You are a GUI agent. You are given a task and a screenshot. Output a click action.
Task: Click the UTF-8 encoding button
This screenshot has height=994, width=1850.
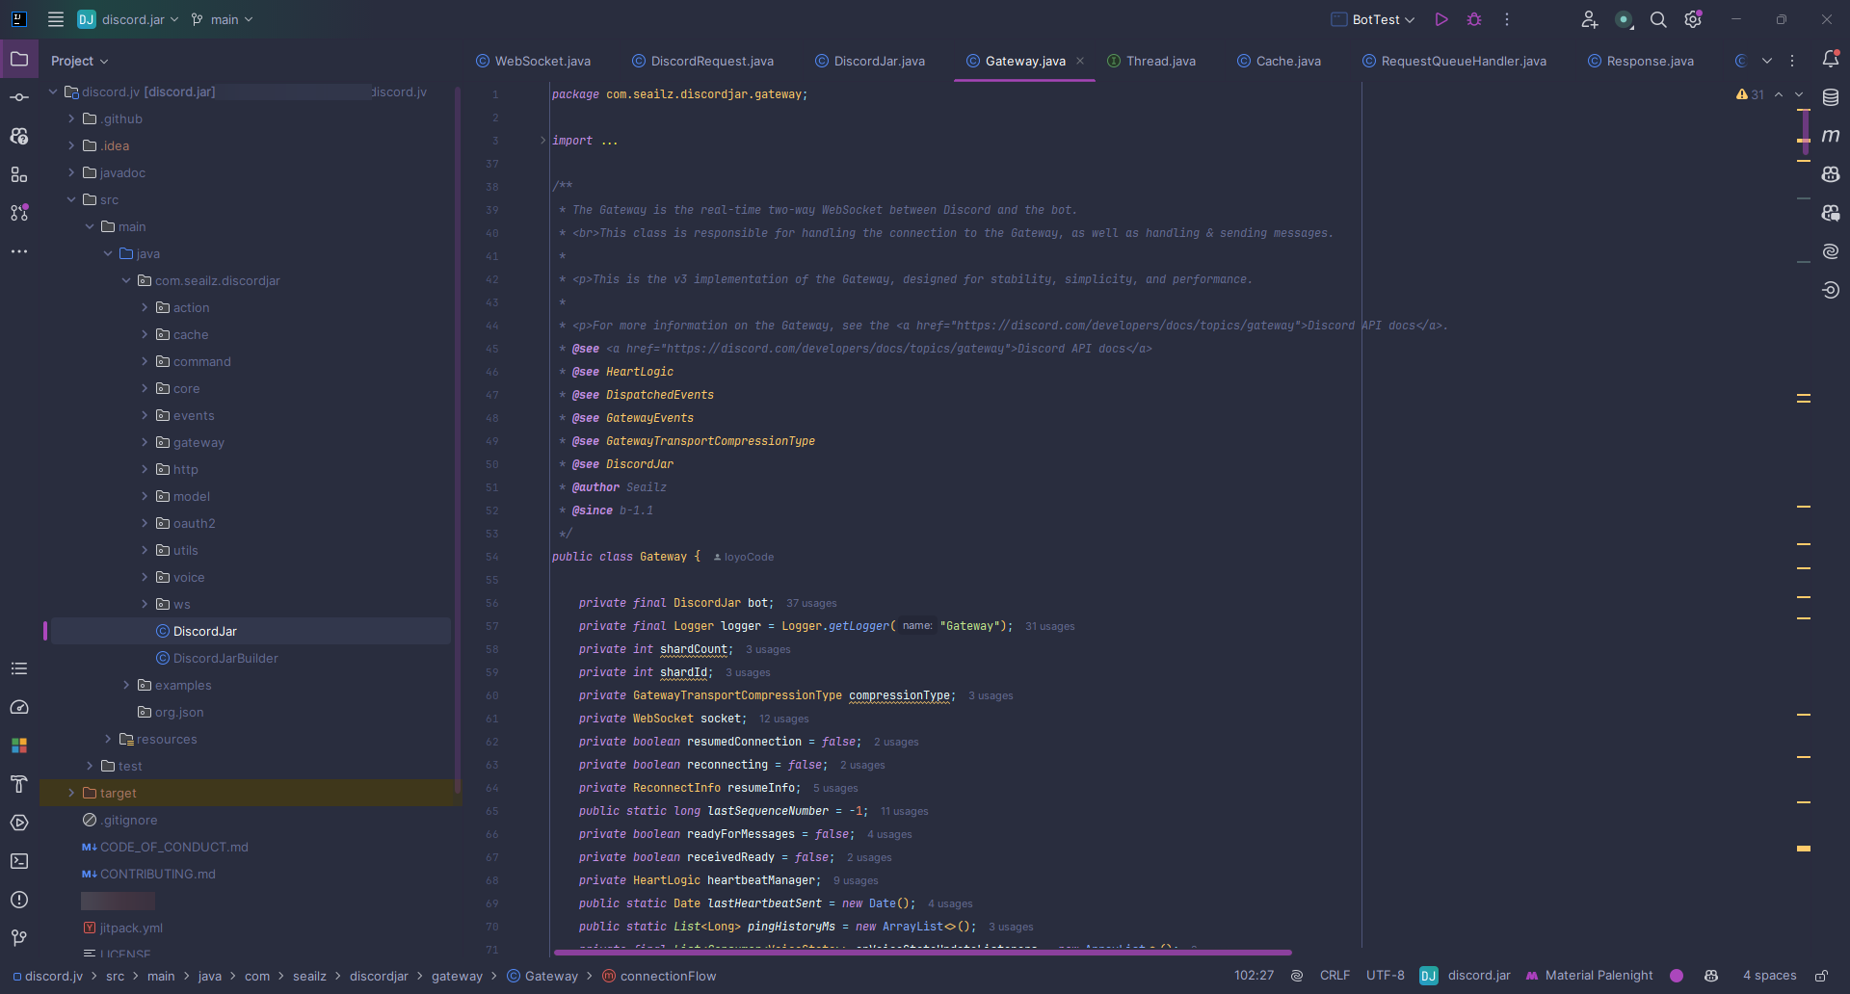(x=1385, y=976)
